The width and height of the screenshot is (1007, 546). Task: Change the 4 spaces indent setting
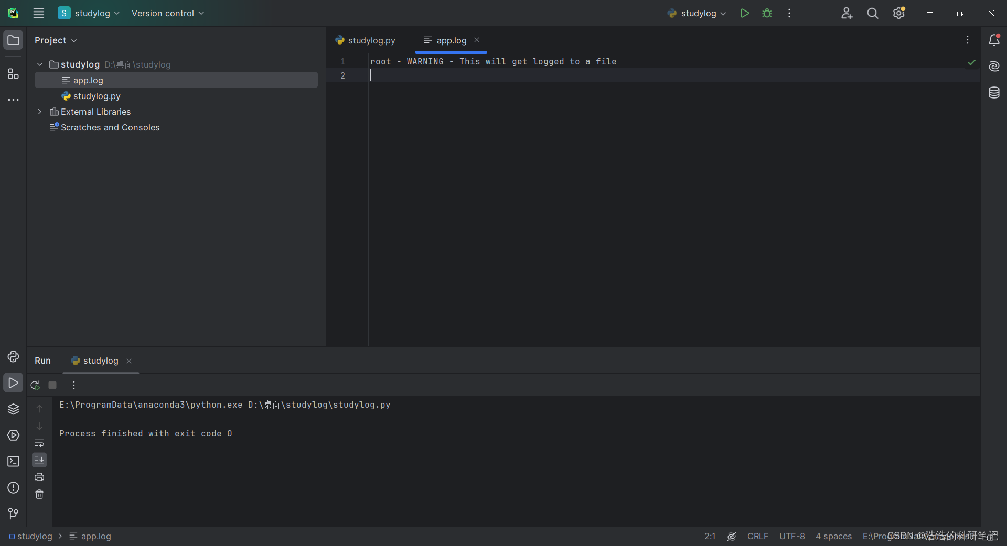pyautogui.click(x=833, y=536)
